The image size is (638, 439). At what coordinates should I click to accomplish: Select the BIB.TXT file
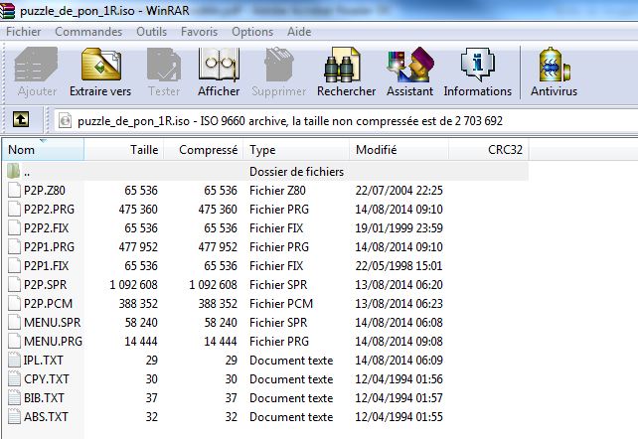point(44,398)
